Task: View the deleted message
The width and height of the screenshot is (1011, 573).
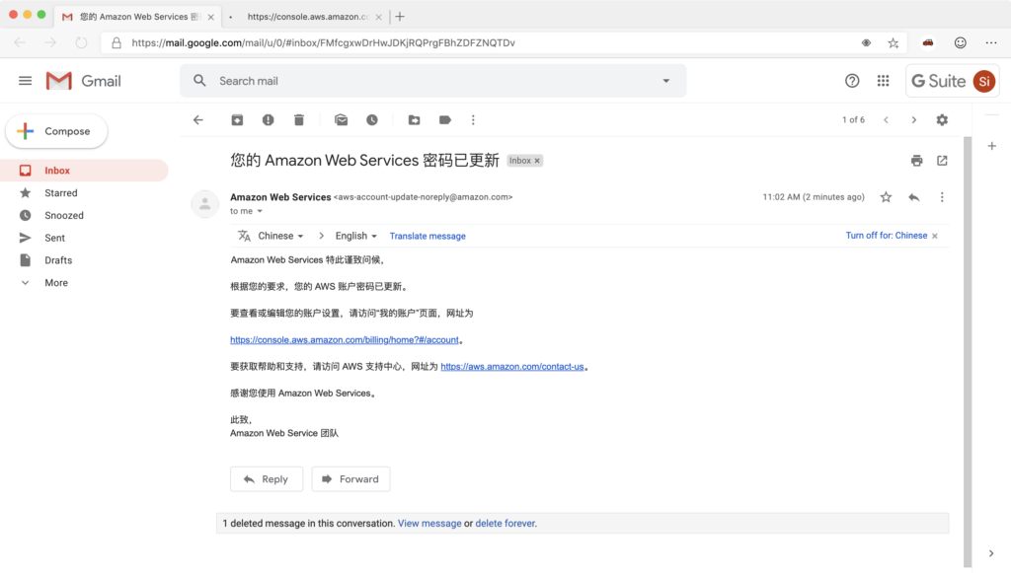Action: pos(429,524)
